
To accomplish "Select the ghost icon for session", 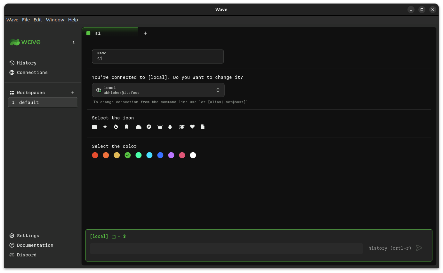I will coord(126,127).
